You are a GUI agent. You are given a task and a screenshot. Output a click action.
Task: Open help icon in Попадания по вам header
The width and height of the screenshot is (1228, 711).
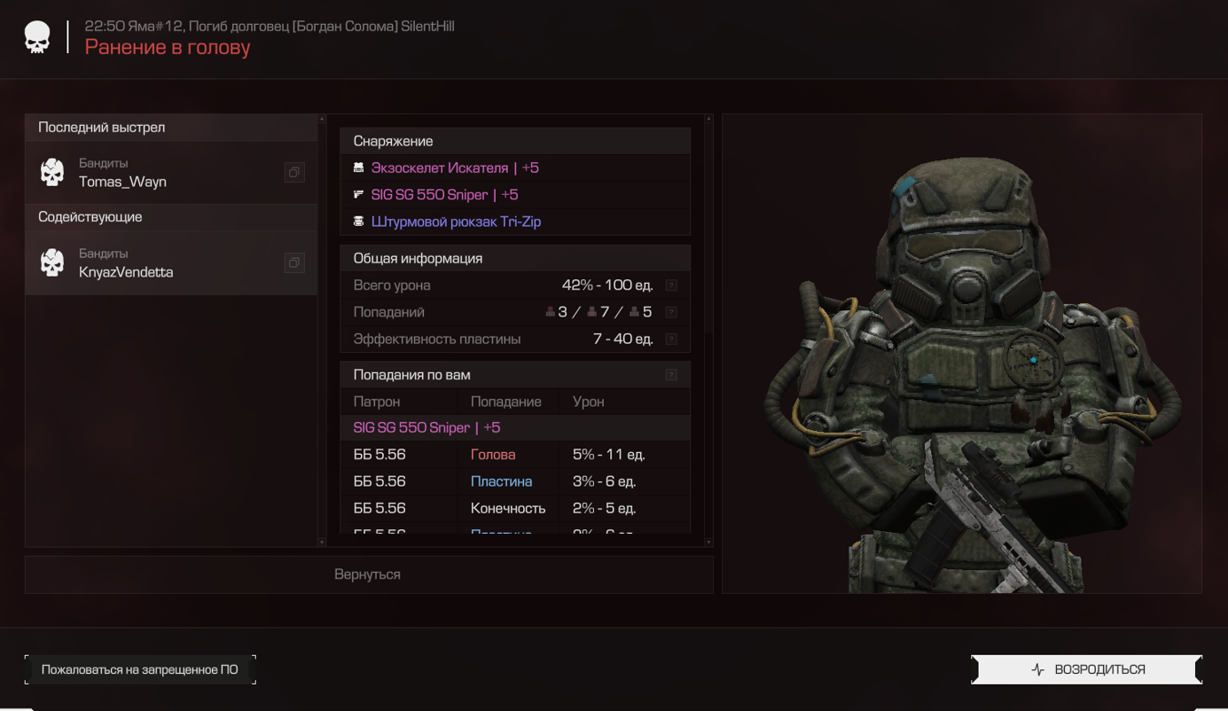click(x=671, y=375)
